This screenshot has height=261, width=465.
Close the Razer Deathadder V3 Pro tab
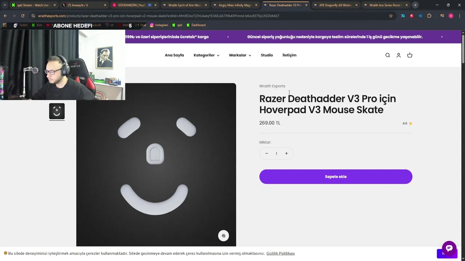tap(306, 5)
